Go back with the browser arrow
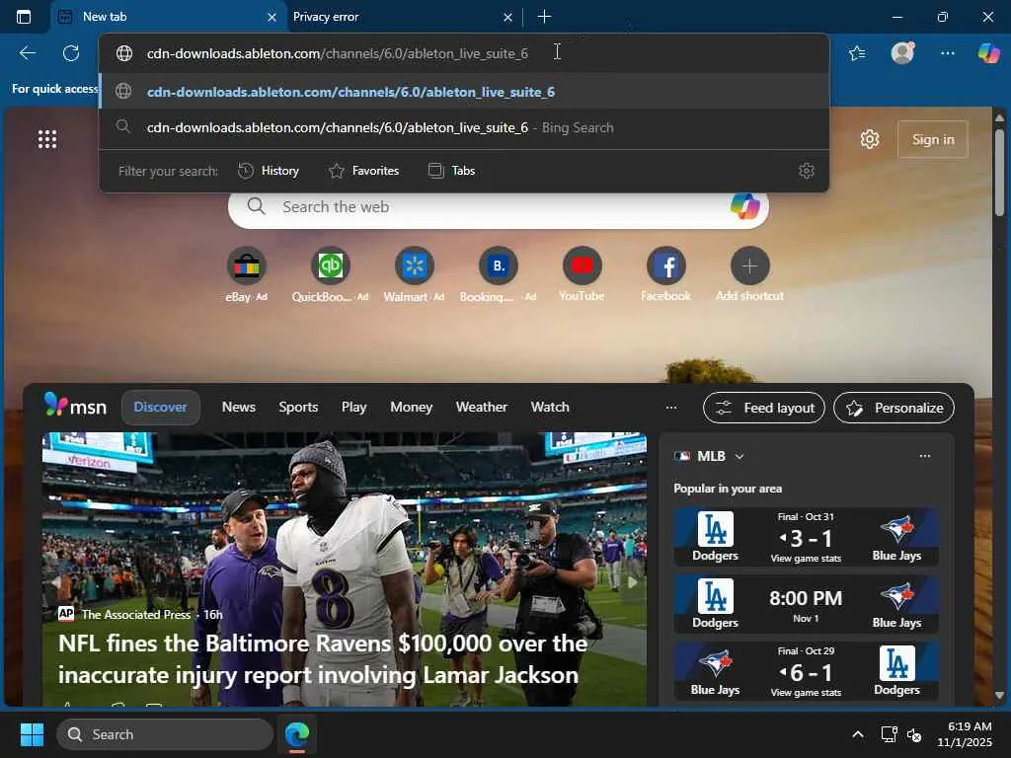This screenshot has height=758, width=1011. coord(27,53)
